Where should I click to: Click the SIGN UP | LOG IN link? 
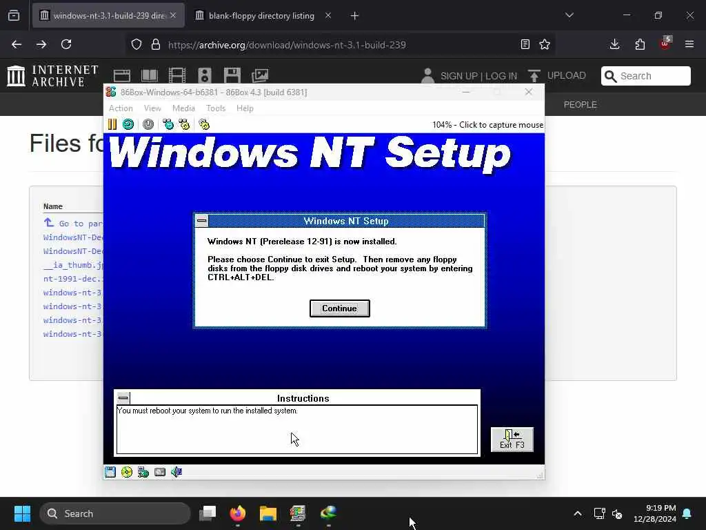click(x=478, y=76)
